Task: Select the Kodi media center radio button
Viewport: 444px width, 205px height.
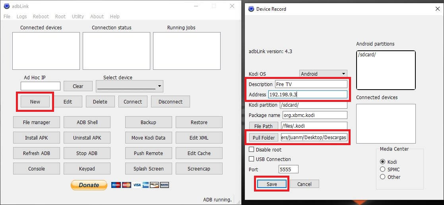Action: coord(382,162)
